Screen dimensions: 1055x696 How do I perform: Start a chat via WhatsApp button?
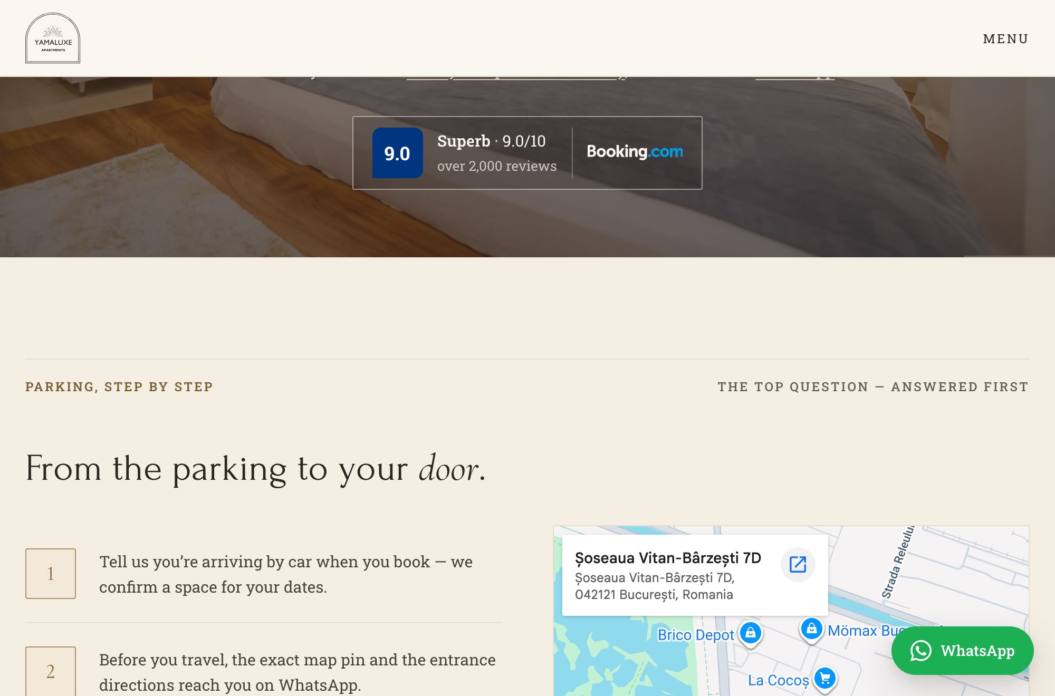(962, 651)
